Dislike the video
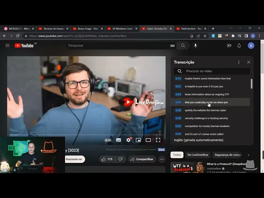Viewport: 264px width, 198px height. 120,159
